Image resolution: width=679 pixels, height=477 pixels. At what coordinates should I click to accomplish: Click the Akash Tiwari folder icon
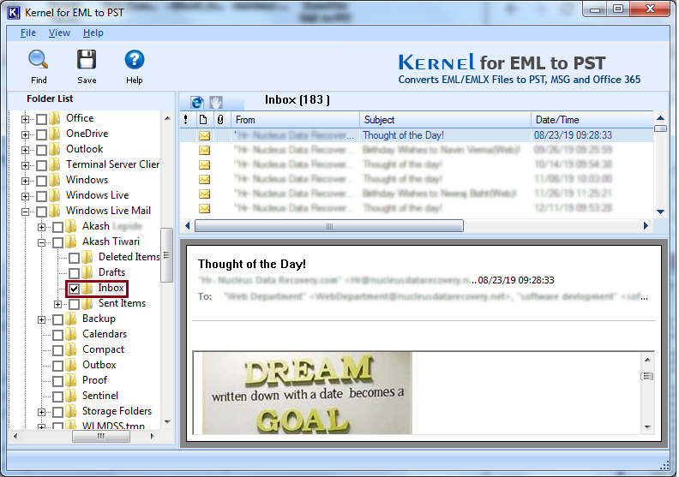(71, 241)
